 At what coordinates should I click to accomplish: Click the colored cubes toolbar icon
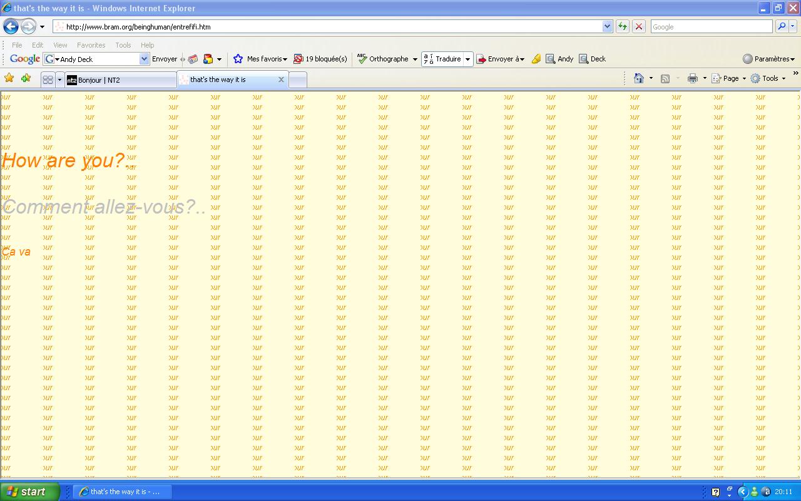pos(208,59)
